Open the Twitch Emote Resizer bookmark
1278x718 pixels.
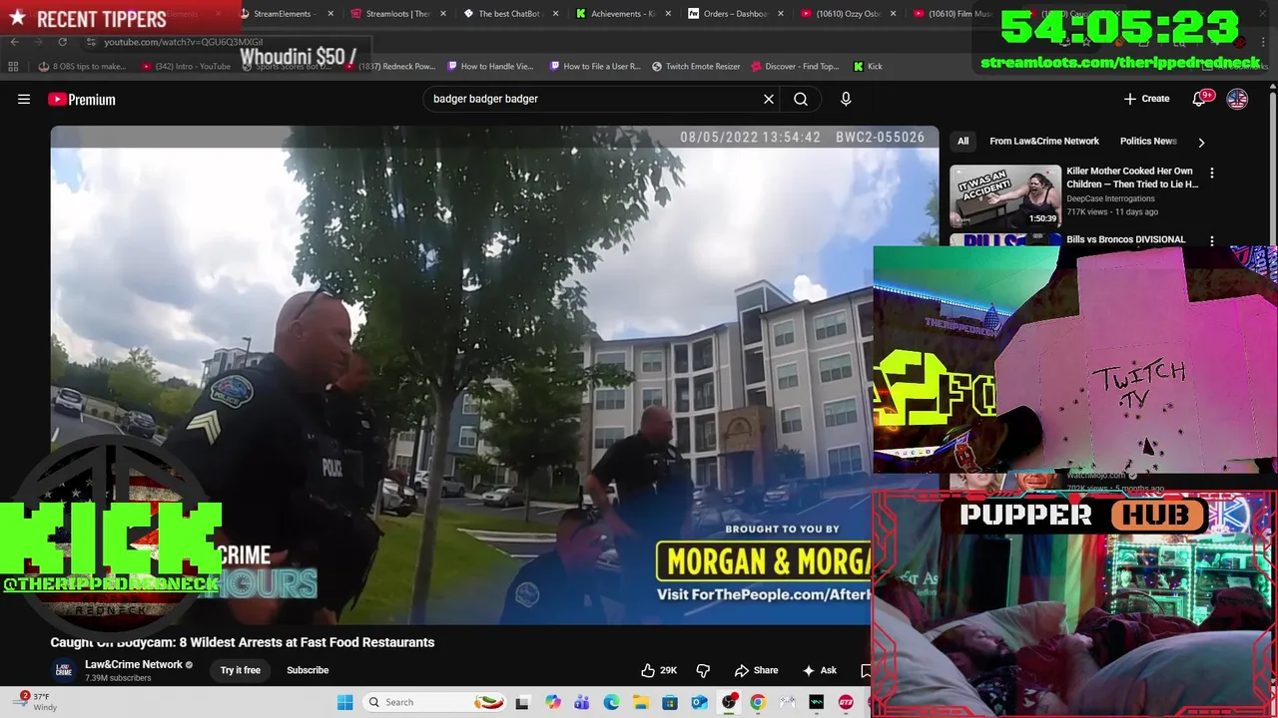pos(695,66)
